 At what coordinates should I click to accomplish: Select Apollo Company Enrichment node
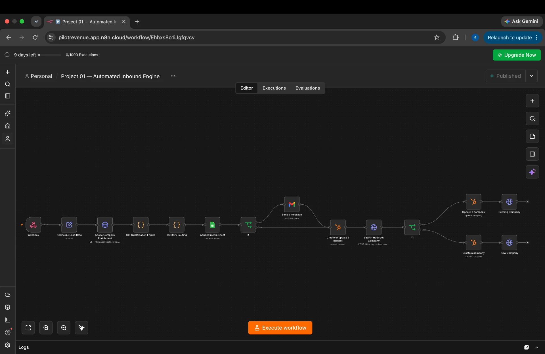[105, 225]
